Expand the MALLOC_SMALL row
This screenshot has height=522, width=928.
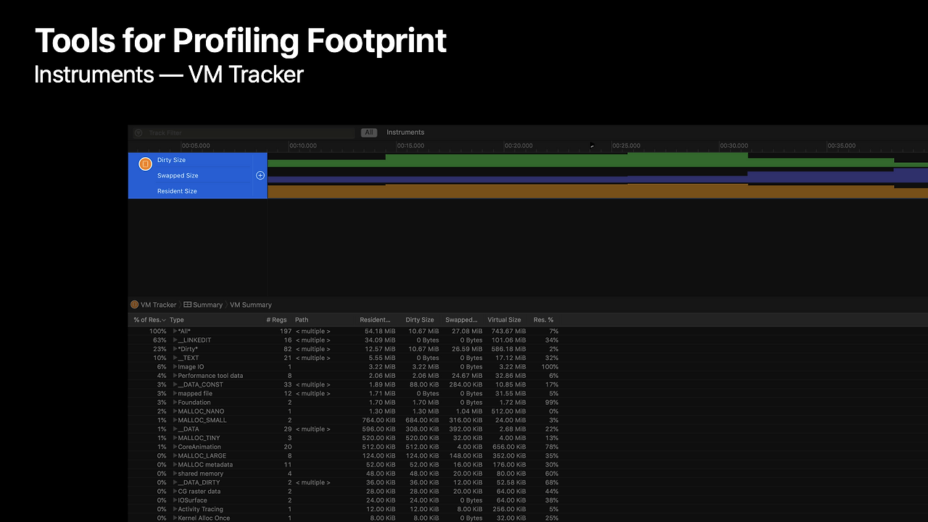[x=175, y=420]
